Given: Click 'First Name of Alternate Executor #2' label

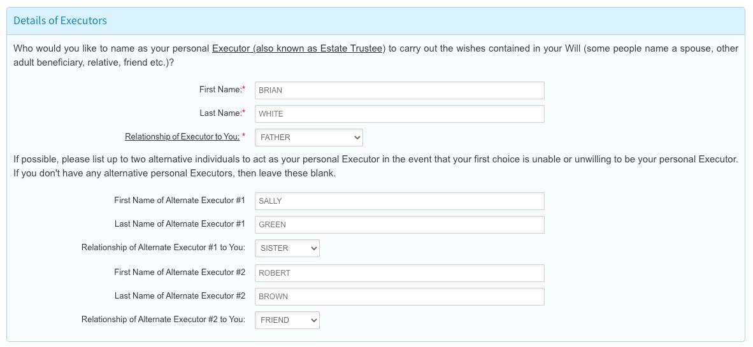Looking at the screenshot, I should click(x=180, y=273).
